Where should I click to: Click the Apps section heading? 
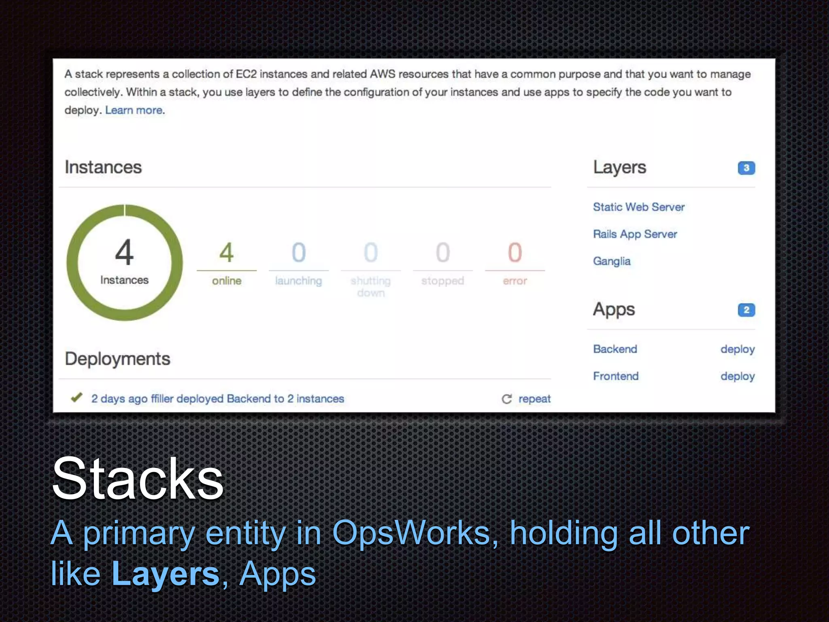click(614, 310)
